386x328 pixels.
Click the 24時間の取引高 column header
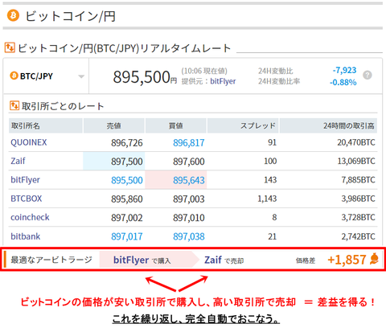tap(328, 125)
